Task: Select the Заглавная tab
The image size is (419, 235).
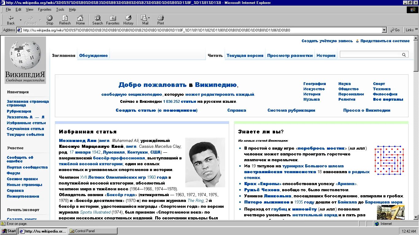Action: [63, 55]
